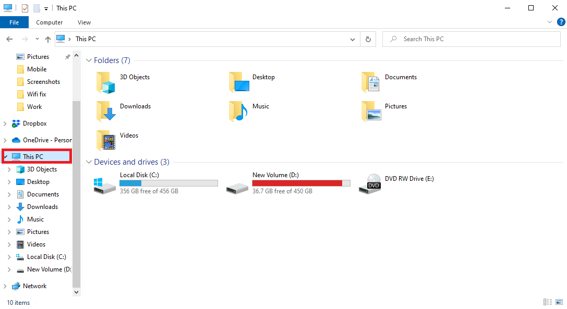Open Customize Quick Access Toolbar dropdown
The height and width of the screenshot is (309, 567).
coord(46,9)
